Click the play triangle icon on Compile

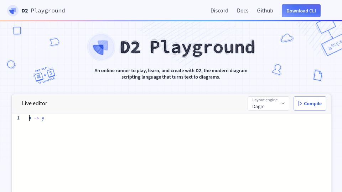(x=300, y=103)
